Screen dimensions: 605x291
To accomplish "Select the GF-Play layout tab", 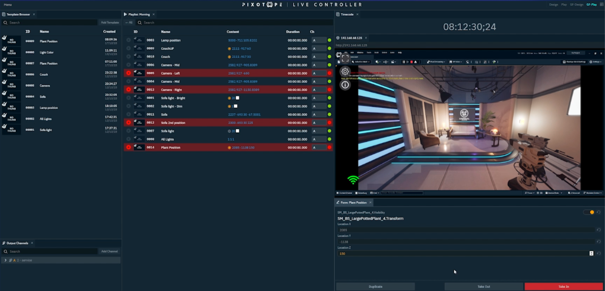I will coord(592,5).
